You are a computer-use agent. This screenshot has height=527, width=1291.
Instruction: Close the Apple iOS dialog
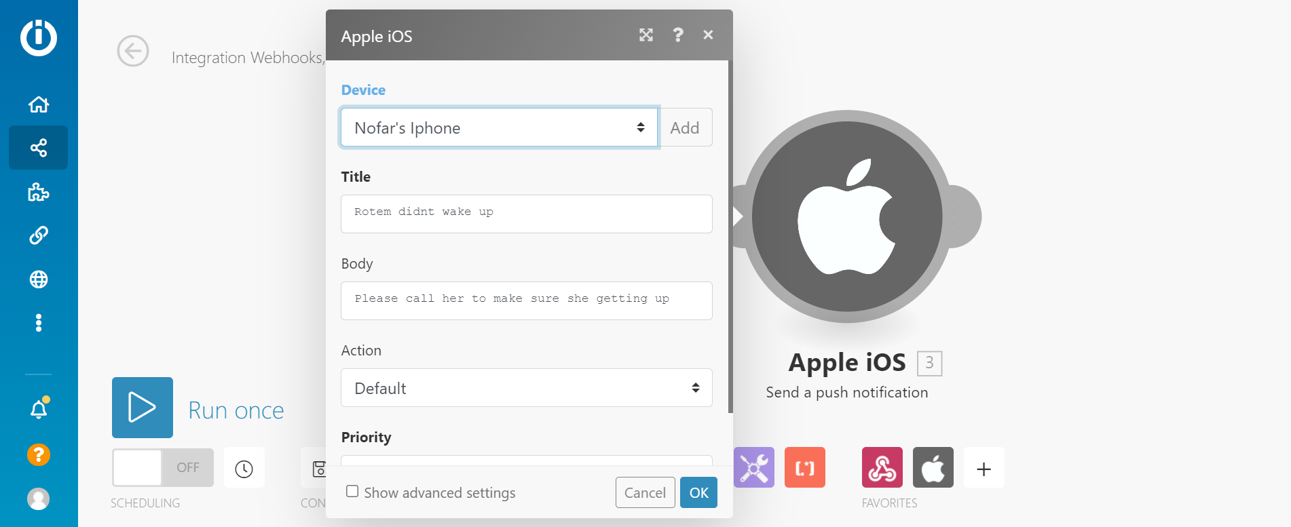708,35
